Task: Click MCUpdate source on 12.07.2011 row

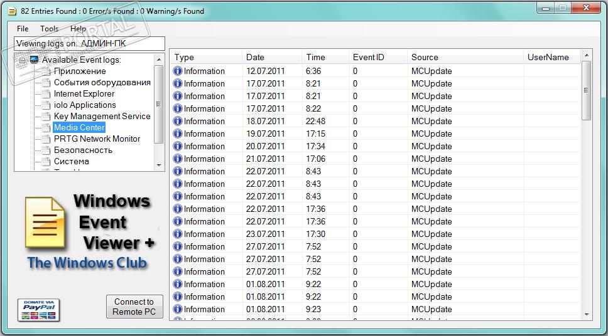Action: point(432,71)
